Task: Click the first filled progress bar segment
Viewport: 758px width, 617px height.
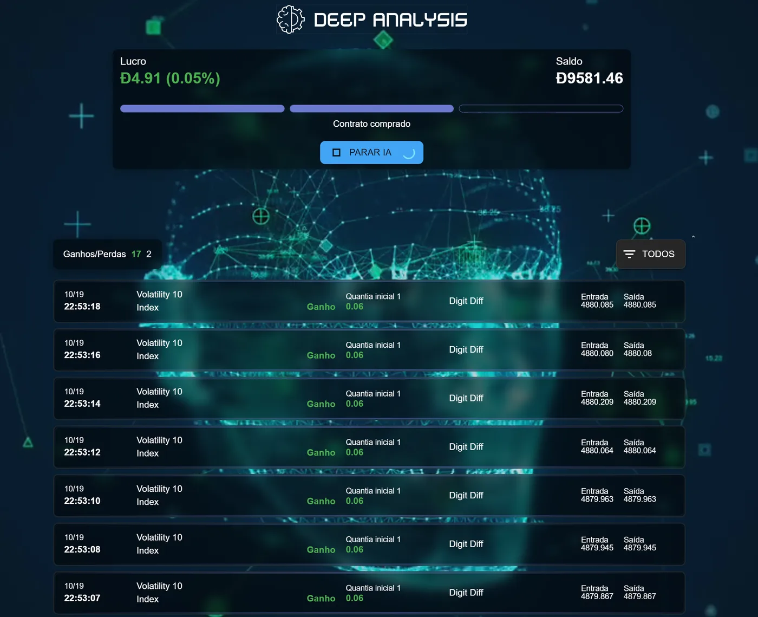Action: click(202, 108)
